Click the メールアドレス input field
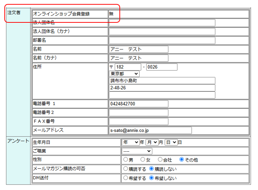Screen dimensions: 258x190 tap(150, 130)
